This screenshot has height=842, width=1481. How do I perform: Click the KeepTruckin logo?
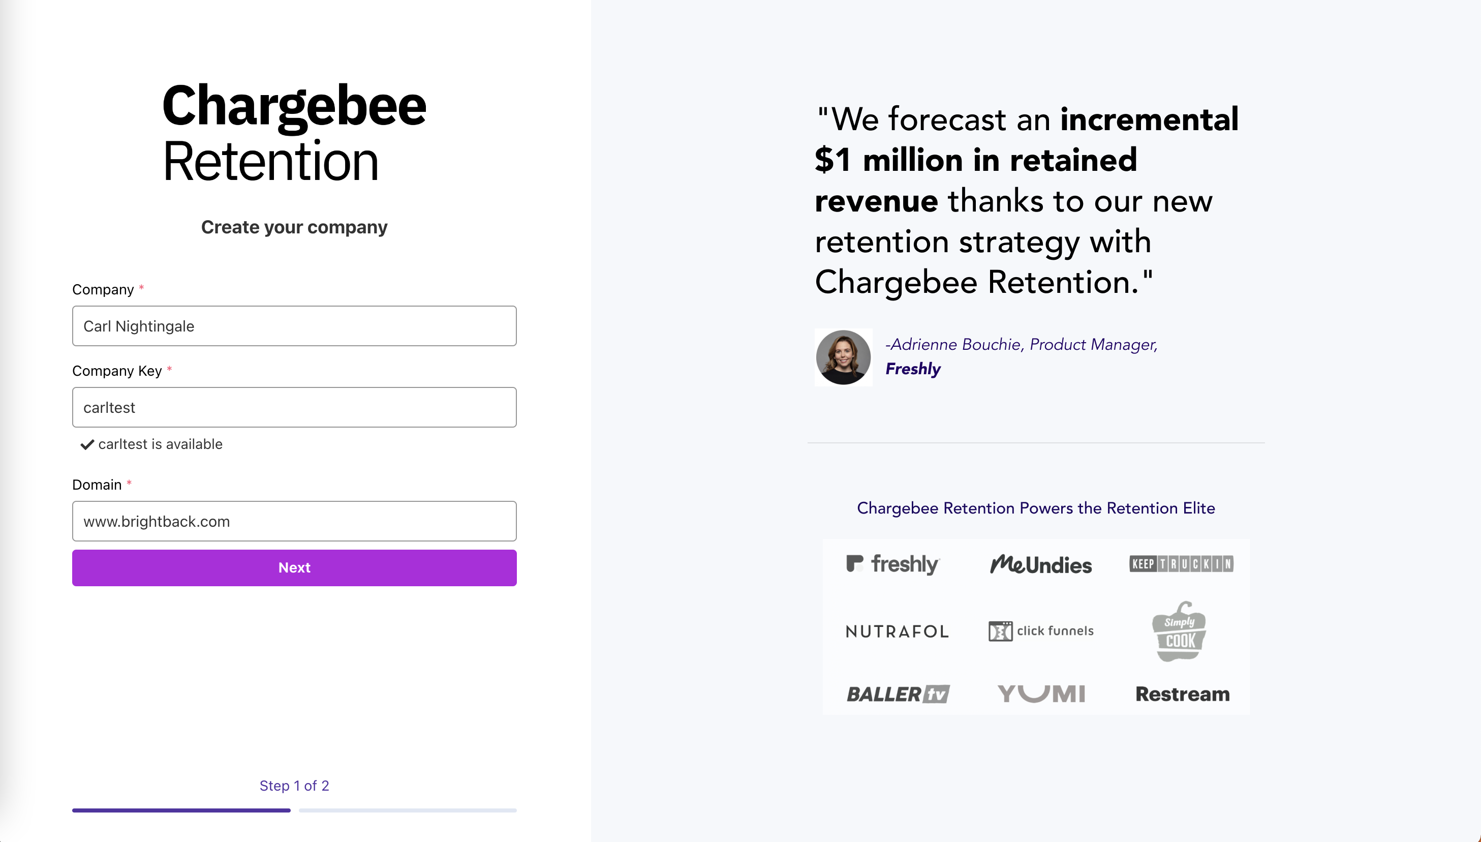click(1181, 564)
